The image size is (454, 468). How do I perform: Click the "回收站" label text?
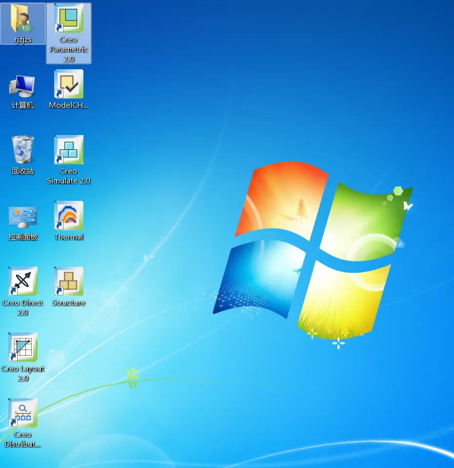pyautogui.click(x=23, y=171)
